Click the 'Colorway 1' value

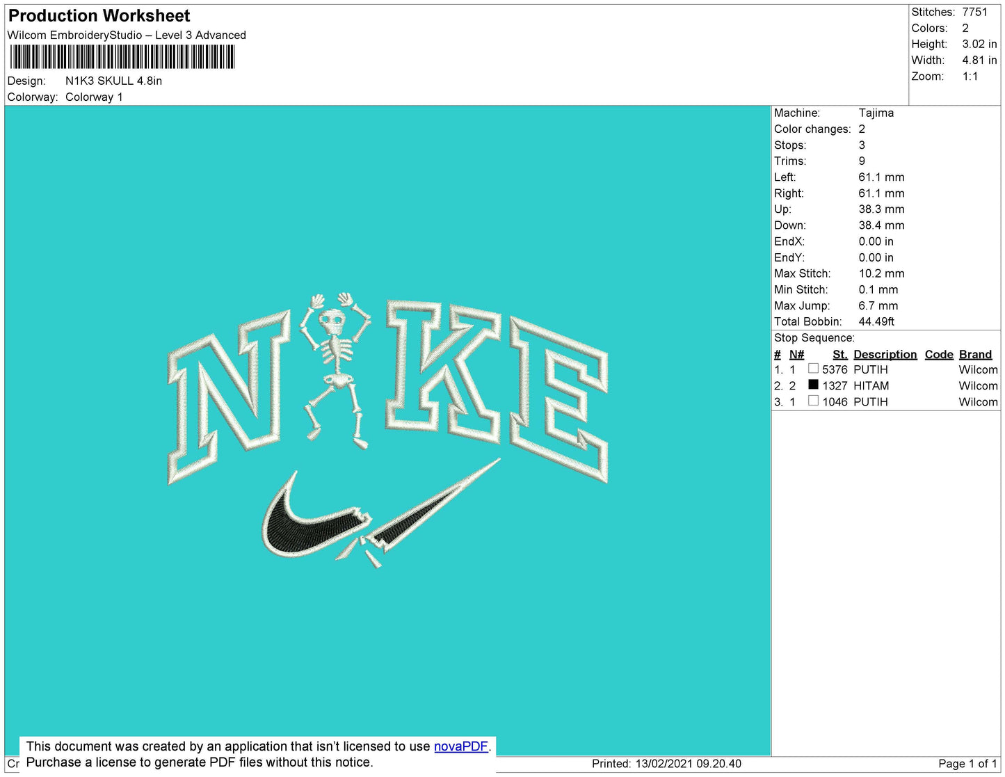click(x=94, y=97)
